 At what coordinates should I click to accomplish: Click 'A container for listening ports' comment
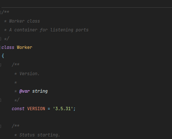49,30
